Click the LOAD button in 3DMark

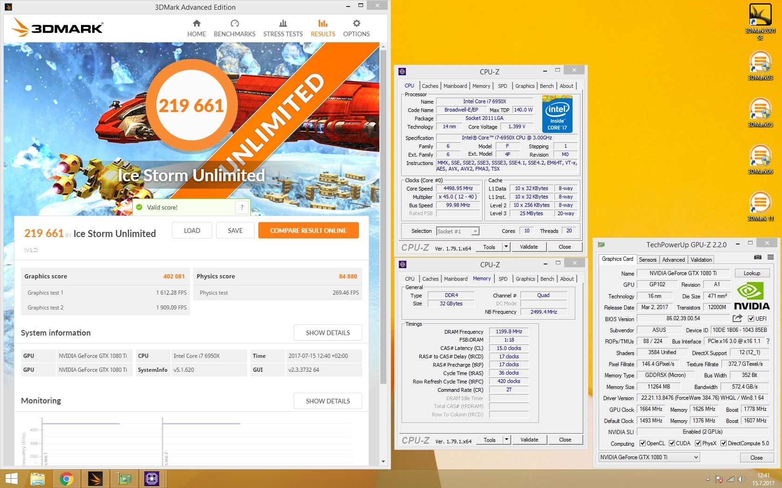tap(192, 231)
